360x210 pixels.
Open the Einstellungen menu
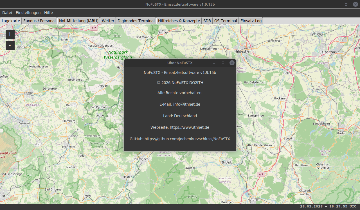click(x=28, y=13)
